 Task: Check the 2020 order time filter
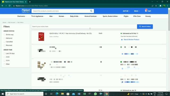tap(4, 57)
